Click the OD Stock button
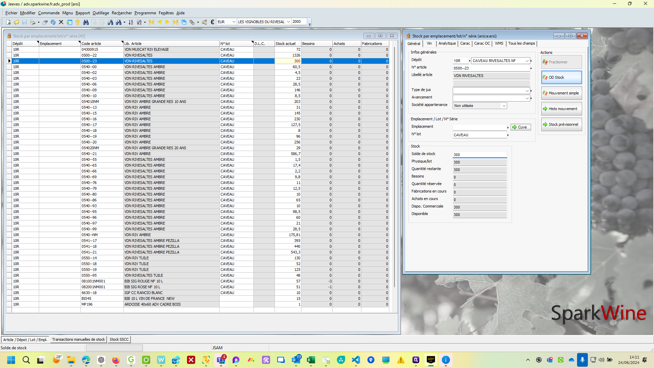Viewport: 654px width, 368px height. click(x=561, y=78)
